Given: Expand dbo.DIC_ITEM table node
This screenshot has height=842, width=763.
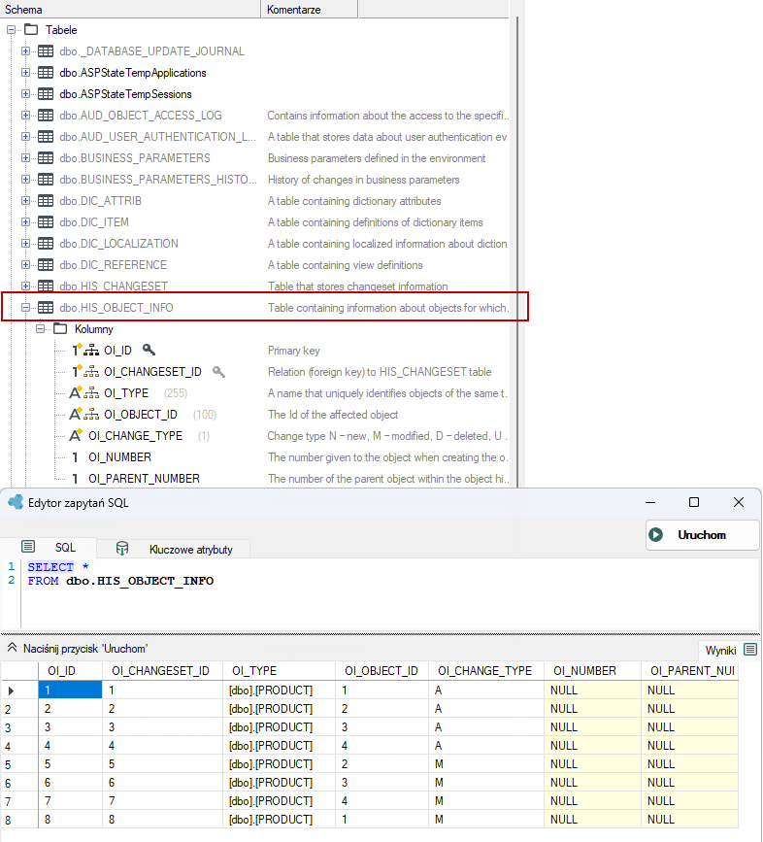Looking at the screenshot, I should point(25,221).
